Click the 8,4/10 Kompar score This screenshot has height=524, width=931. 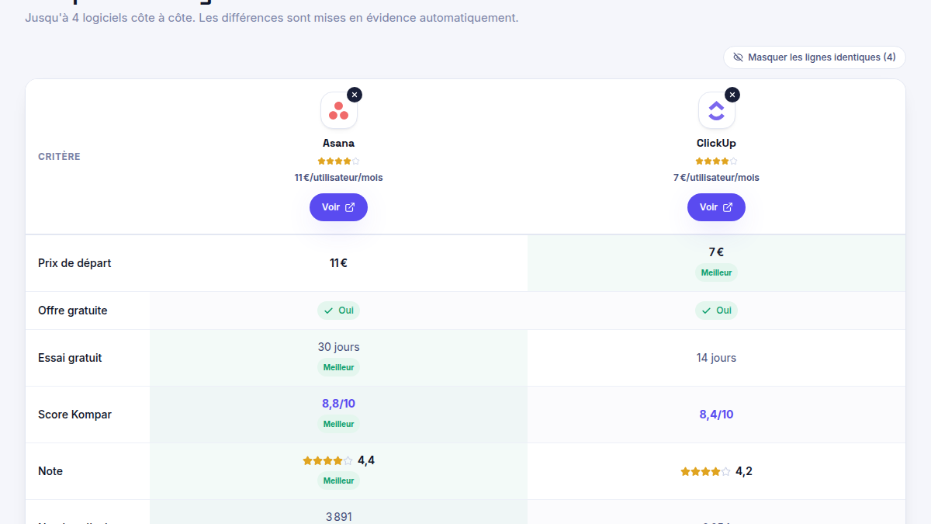click(716, 415)
